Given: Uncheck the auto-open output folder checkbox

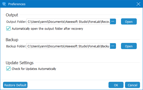Looking at the screenshot, I should [x=8, y=29].
